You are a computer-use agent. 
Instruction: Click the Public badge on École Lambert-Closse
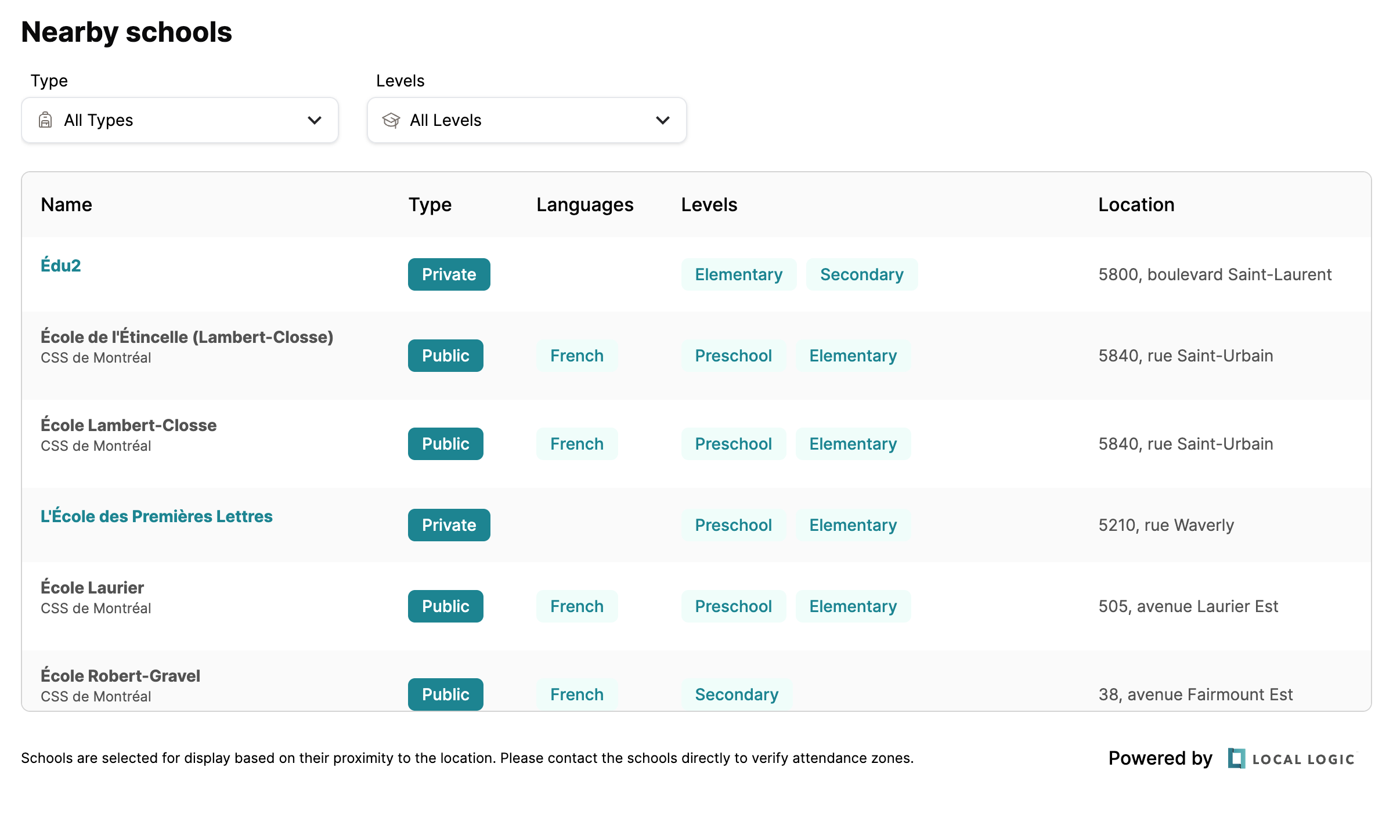tap(445, 443)
